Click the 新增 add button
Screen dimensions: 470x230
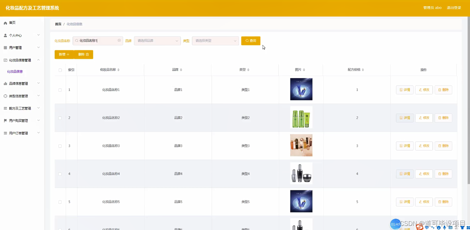click(x=64, y=55)
